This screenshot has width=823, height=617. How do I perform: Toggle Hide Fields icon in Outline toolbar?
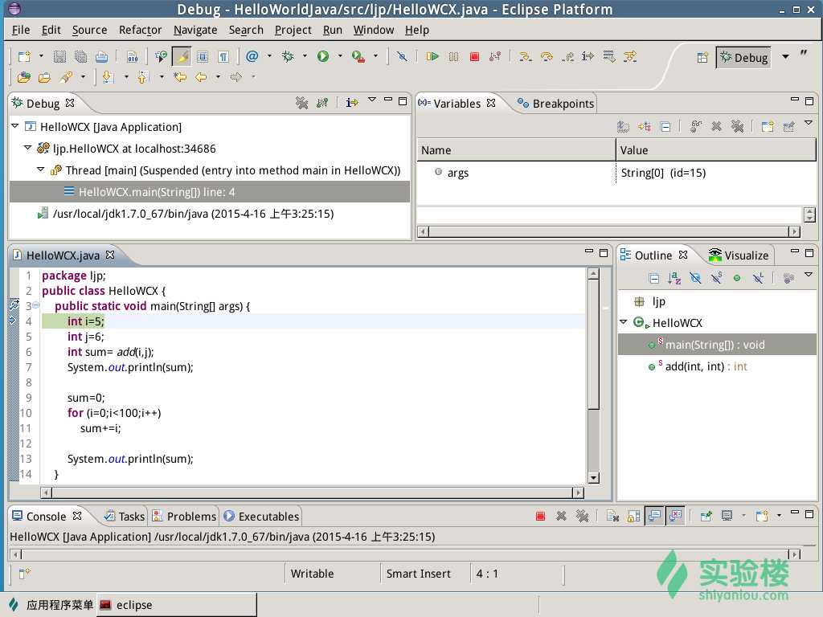tap(695, 278)
